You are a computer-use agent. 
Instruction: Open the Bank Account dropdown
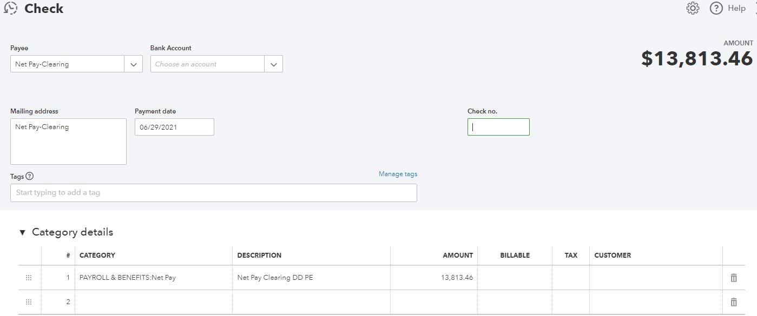[x=274, y=63]
